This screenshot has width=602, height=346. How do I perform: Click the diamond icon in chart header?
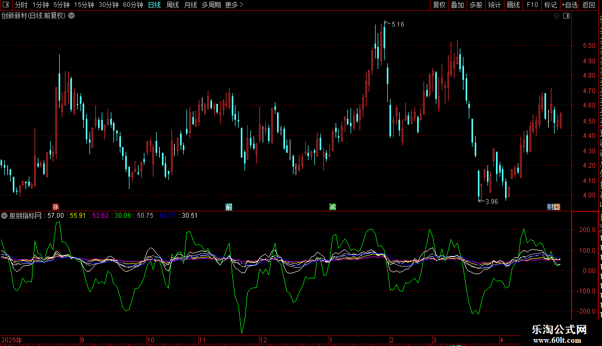pos(556,16)
